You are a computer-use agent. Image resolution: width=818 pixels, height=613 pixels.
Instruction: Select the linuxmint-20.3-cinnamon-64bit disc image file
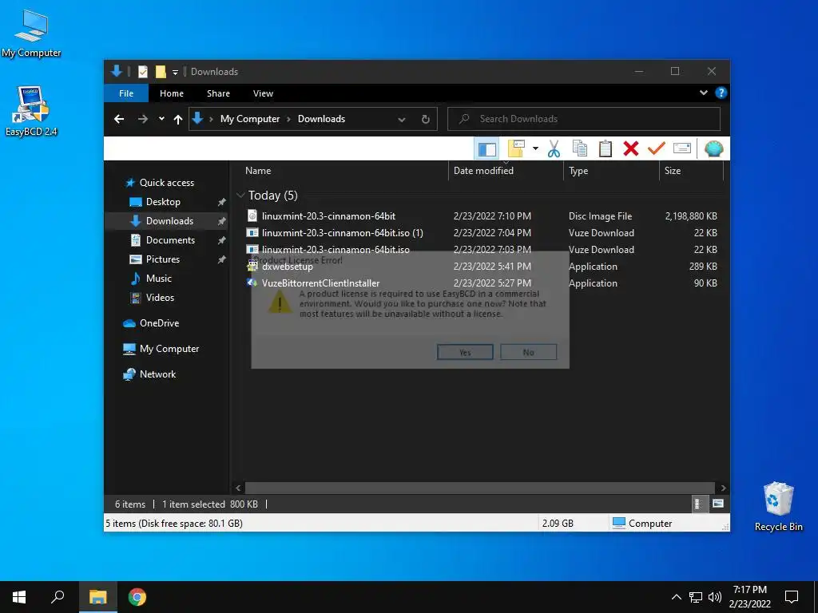(328, 216)
